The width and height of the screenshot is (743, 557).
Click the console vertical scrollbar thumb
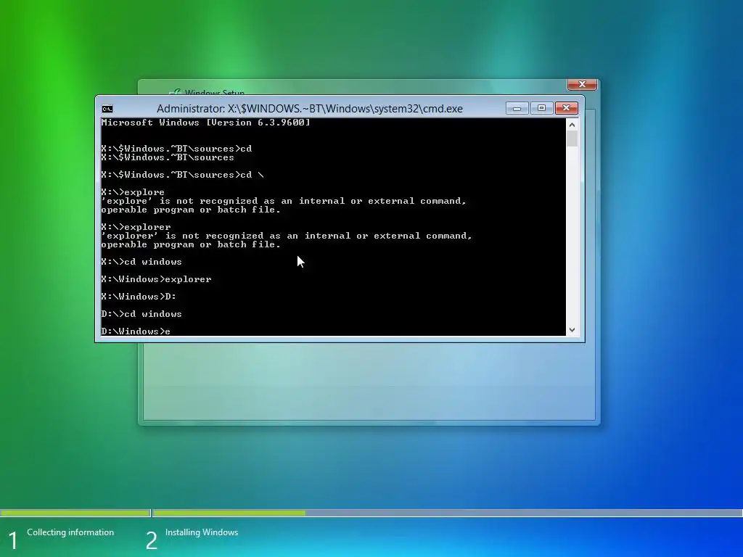[572, 139]
